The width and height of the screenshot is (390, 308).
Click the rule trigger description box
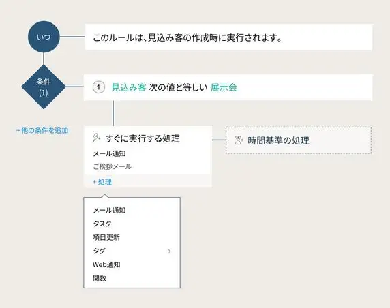pos(228,37)
